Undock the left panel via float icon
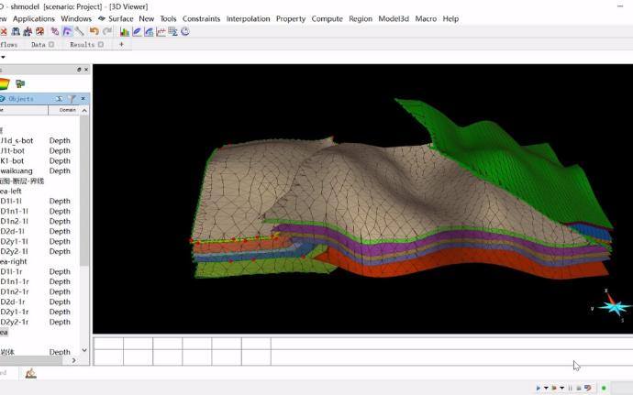 79,70
